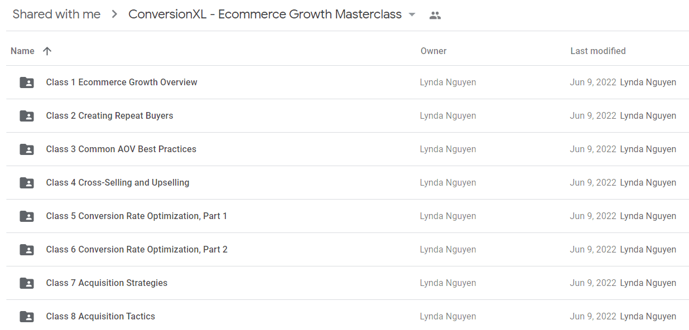Select Class 8 Acquisition Tactics
This screenshot has width=689, height=330.
click(100, 317)
